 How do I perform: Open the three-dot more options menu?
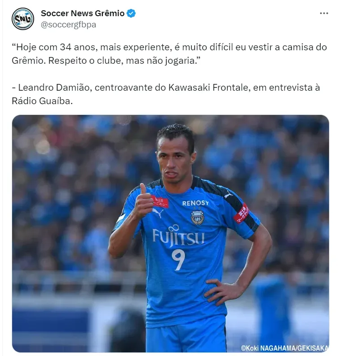[x=324, y=13]
